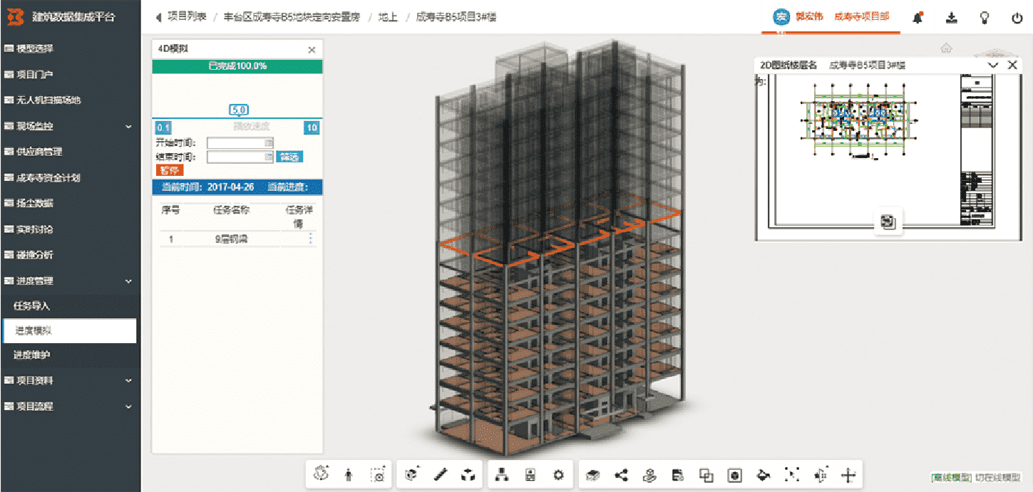
Task: Open viewer settings gear icon
Action: pyautogui.click(x=558, y=475)
